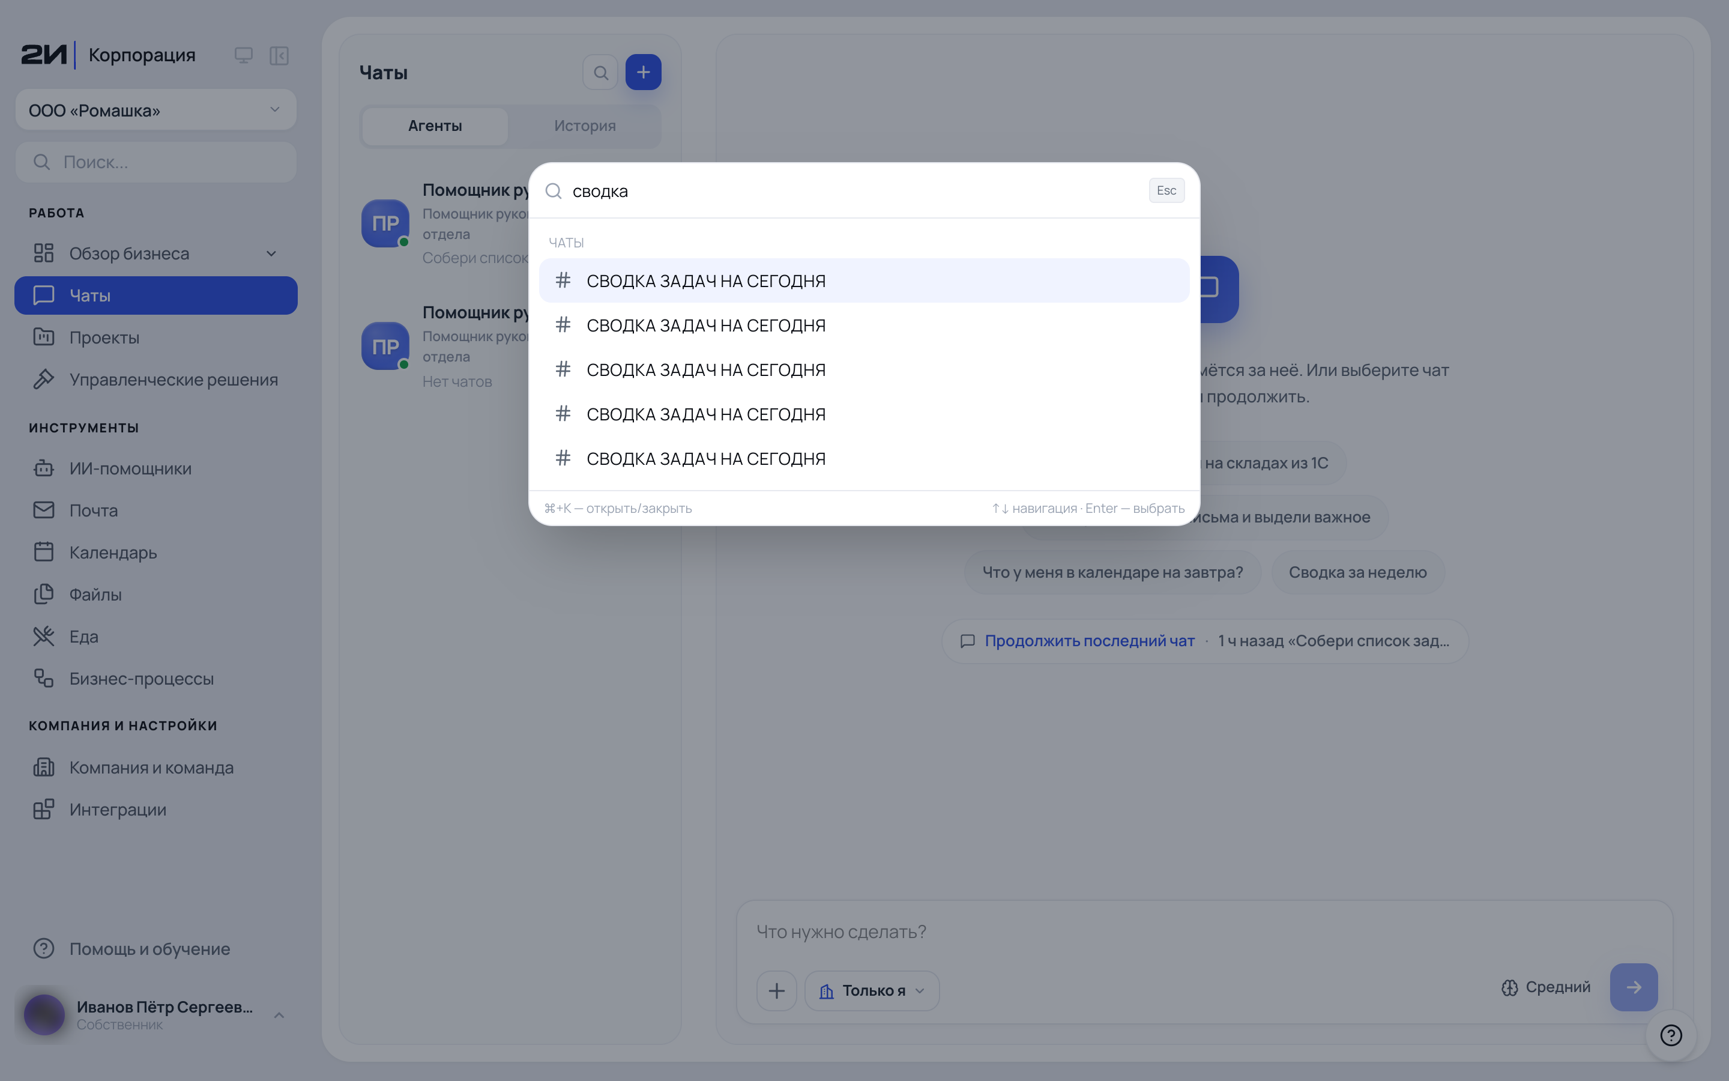Viewport: 1729px width, 1081px height.
Task: Dismiss the search dialog with Esc button
Action: [1166, 190]
